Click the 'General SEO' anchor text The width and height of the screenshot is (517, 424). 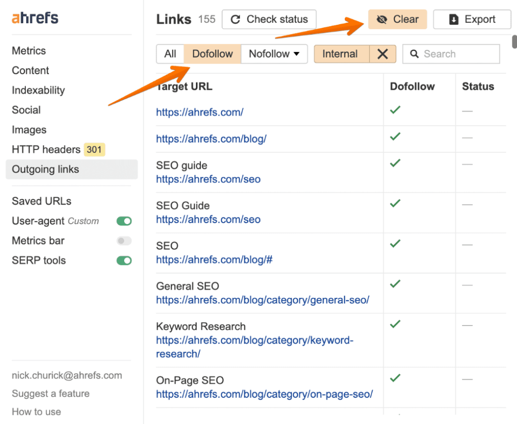coord(188,286)
